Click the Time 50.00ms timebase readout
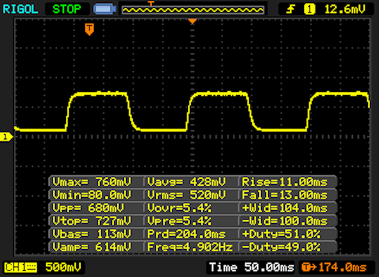 point(251,268)
